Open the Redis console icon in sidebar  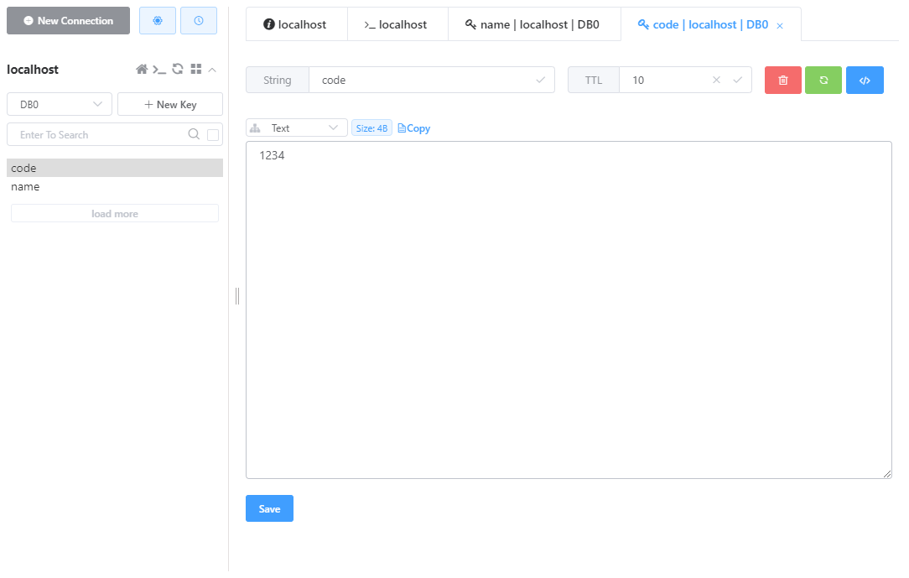(159, 70)
